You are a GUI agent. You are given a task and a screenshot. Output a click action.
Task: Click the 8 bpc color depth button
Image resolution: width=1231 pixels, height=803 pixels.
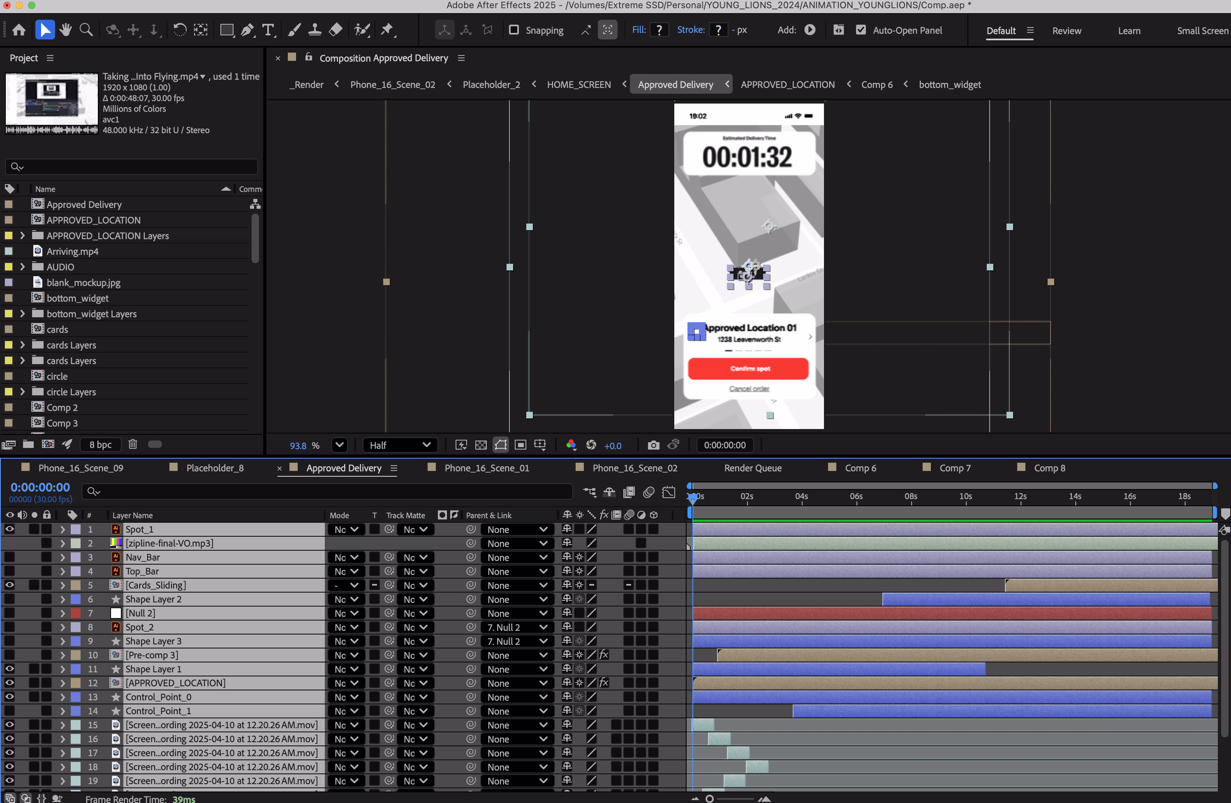100,445
